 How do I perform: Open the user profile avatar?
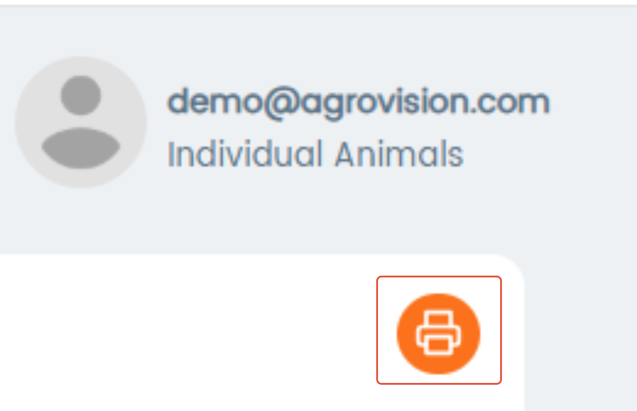81,122
